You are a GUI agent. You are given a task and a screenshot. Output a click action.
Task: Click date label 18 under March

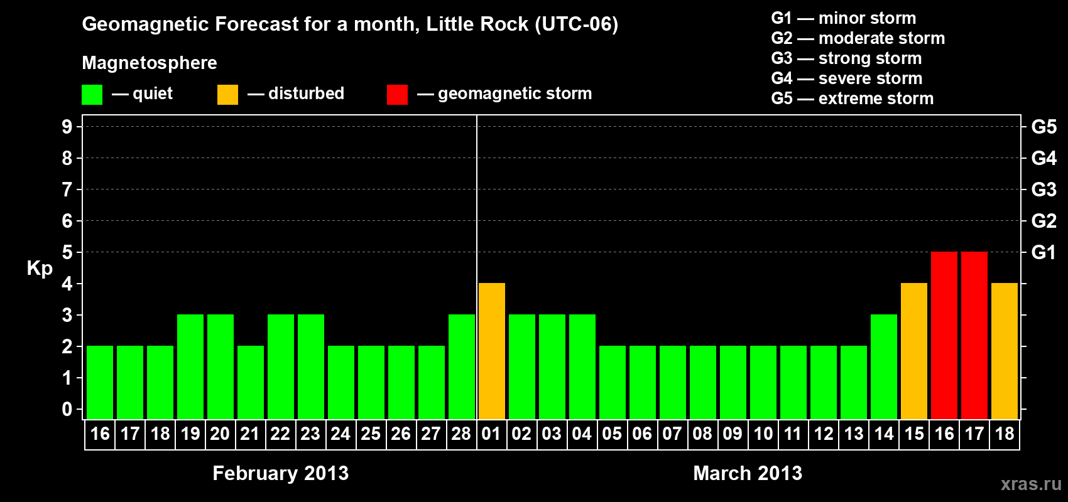1005,434
